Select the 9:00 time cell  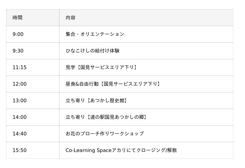(18, 34)
